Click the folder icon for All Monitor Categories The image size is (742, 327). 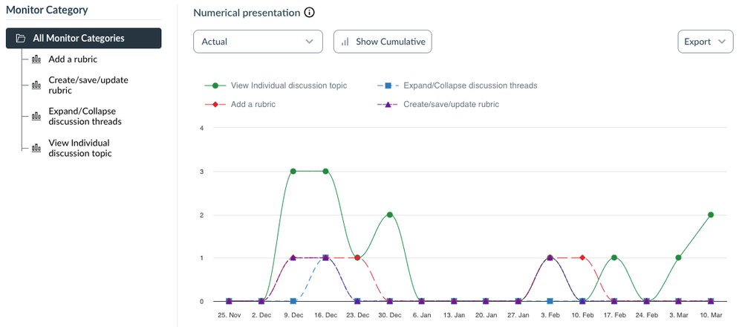(x=21, y=38)
